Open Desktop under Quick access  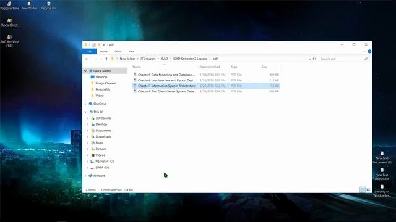[x=101, y=77]
